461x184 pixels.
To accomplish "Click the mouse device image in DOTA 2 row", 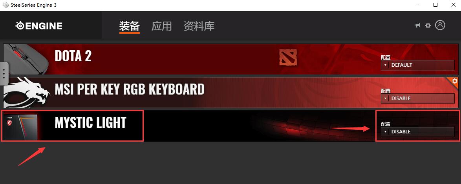I will tap(26, 59).
